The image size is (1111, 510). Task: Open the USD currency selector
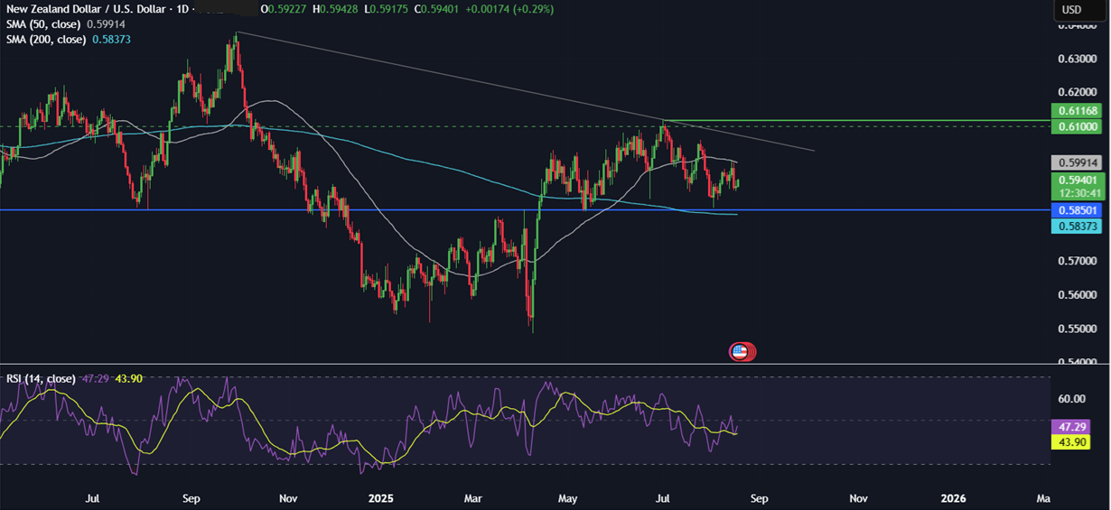[1071, 10]
